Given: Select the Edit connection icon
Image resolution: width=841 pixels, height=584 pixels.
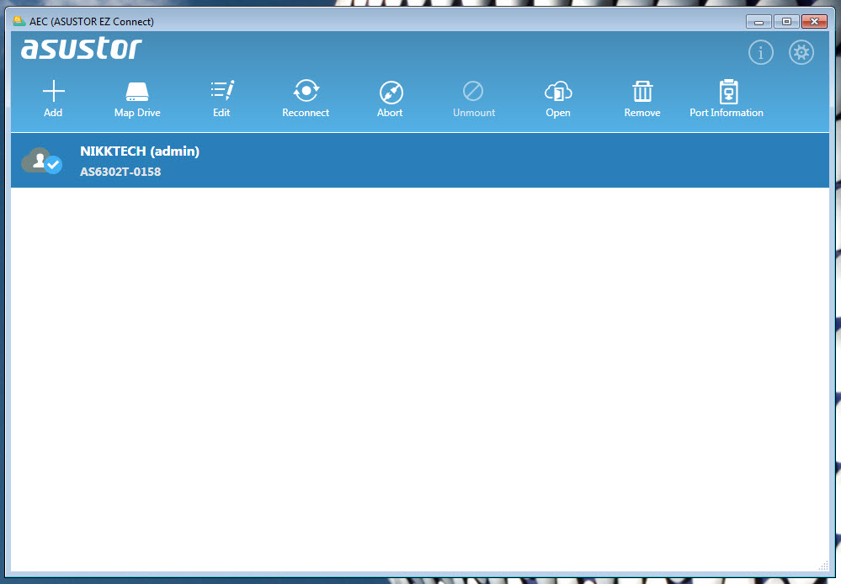Looking at the screenshot, I should pyautogui.click(x=222, y=91).
